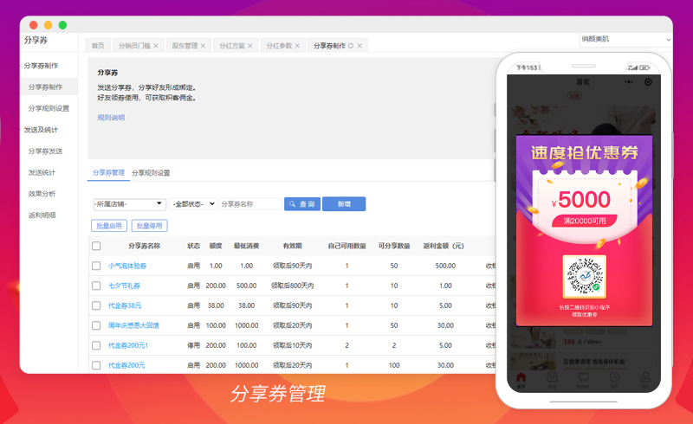Tap the three-dot menu on phone header
The height and width of the screenshot is (424, 693).
(629, 81)
